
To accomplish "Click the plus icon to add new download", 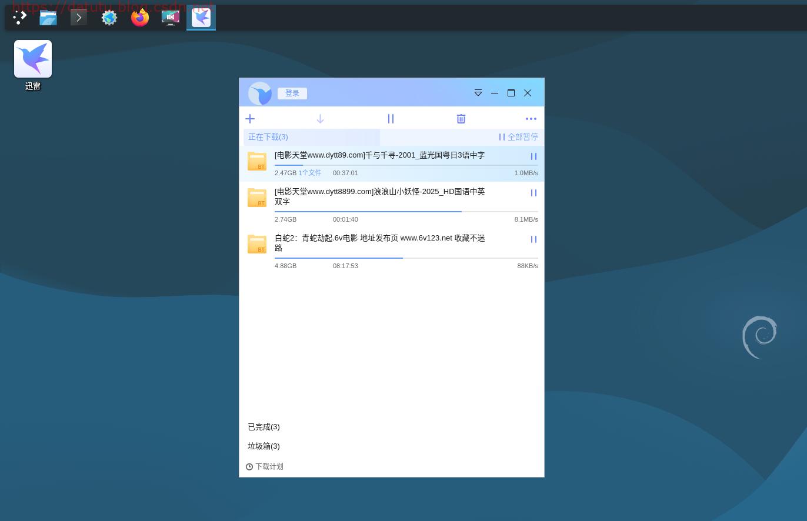I will click(250, 119).
